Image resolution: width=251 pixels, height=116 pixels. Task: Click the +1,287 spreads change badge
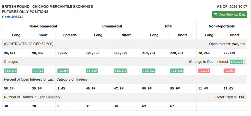tap(64, 71)
